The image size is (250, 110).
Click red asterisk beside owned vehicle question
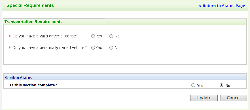click(9, 48)
